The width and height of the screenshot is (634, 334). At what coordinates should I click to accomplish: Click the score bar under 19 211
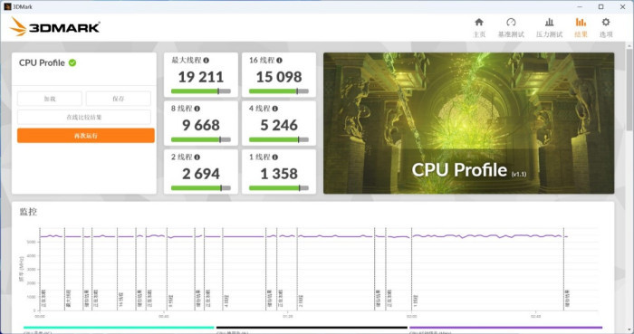point(201,91)
